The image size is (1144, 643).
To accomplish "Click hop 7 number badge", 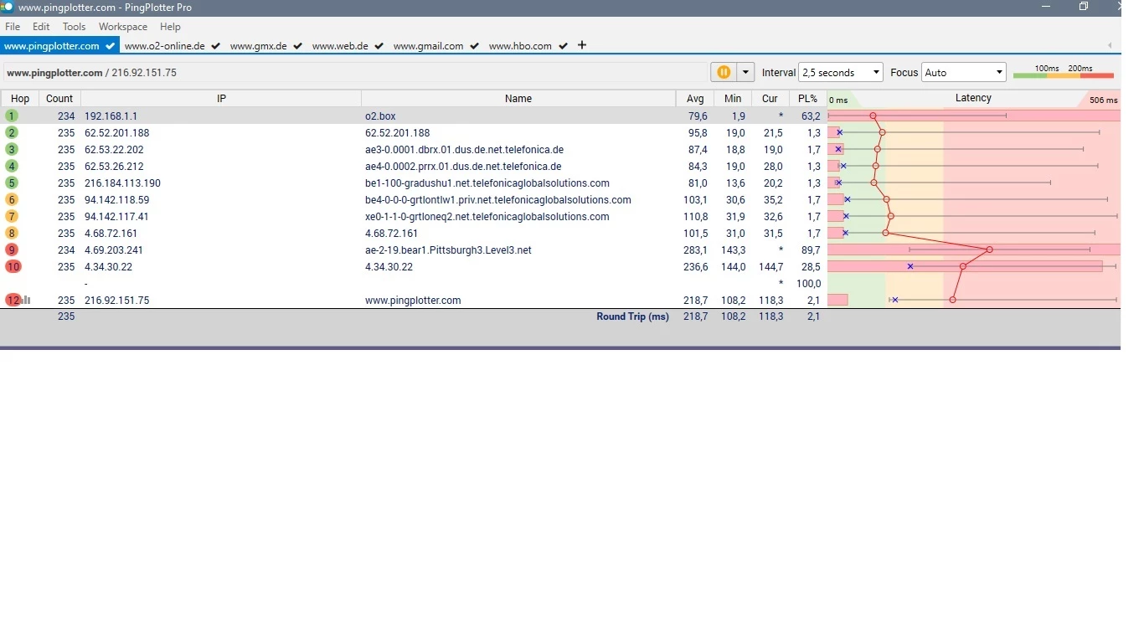I will point(12,217).
